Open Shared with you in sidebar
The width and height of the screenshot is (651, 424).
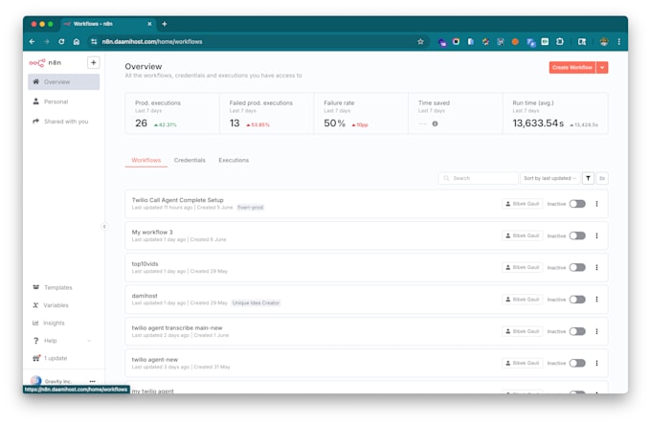point(63,122)
